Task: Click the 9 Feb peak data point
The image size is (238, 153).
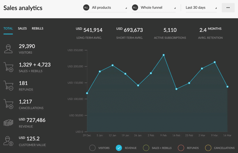Action: point(164,55)
